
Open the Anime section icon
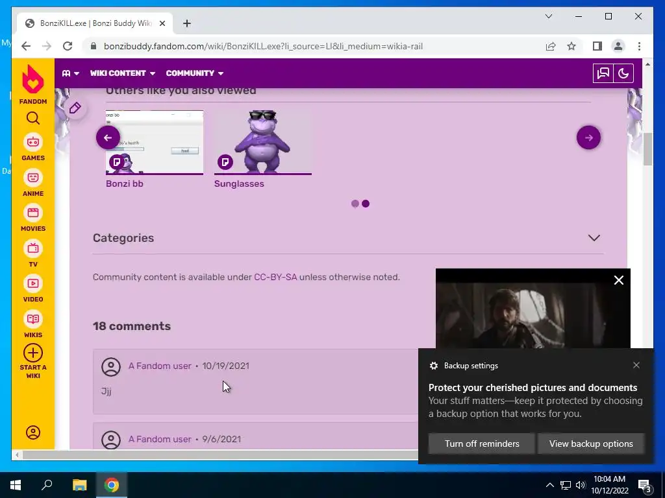tap(33, 178)
